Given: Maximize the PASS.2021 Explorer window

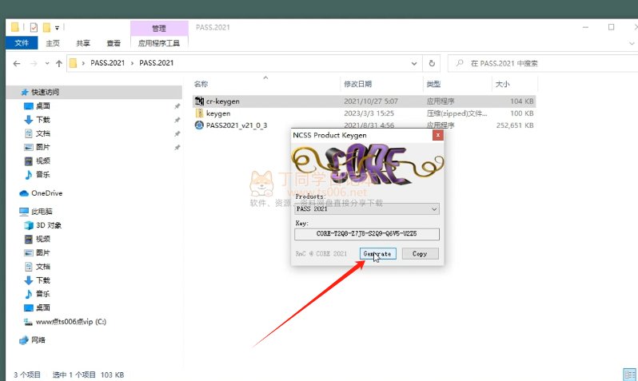Looking at the screenshot, I should pyautogui.click(x=611, y=27).
